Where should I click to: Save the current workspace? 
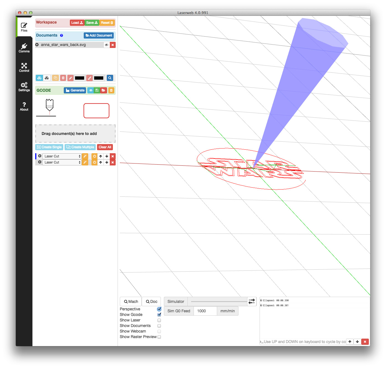92,23
